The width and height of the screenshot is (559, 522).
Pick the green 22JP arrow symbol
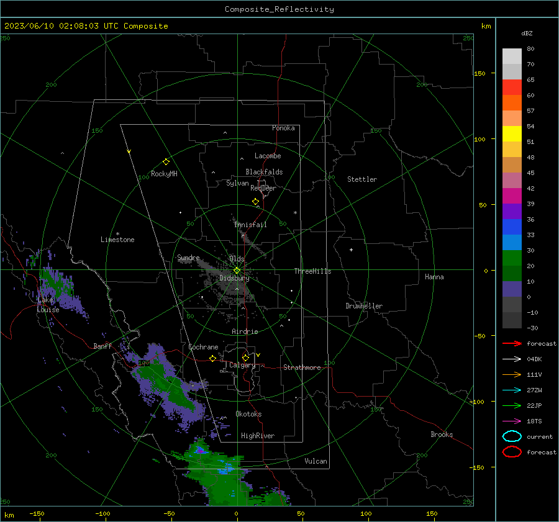click(512, 405)
